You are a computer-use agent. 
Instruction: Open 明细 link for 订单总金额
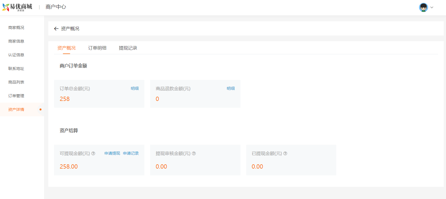coord(135,88)
